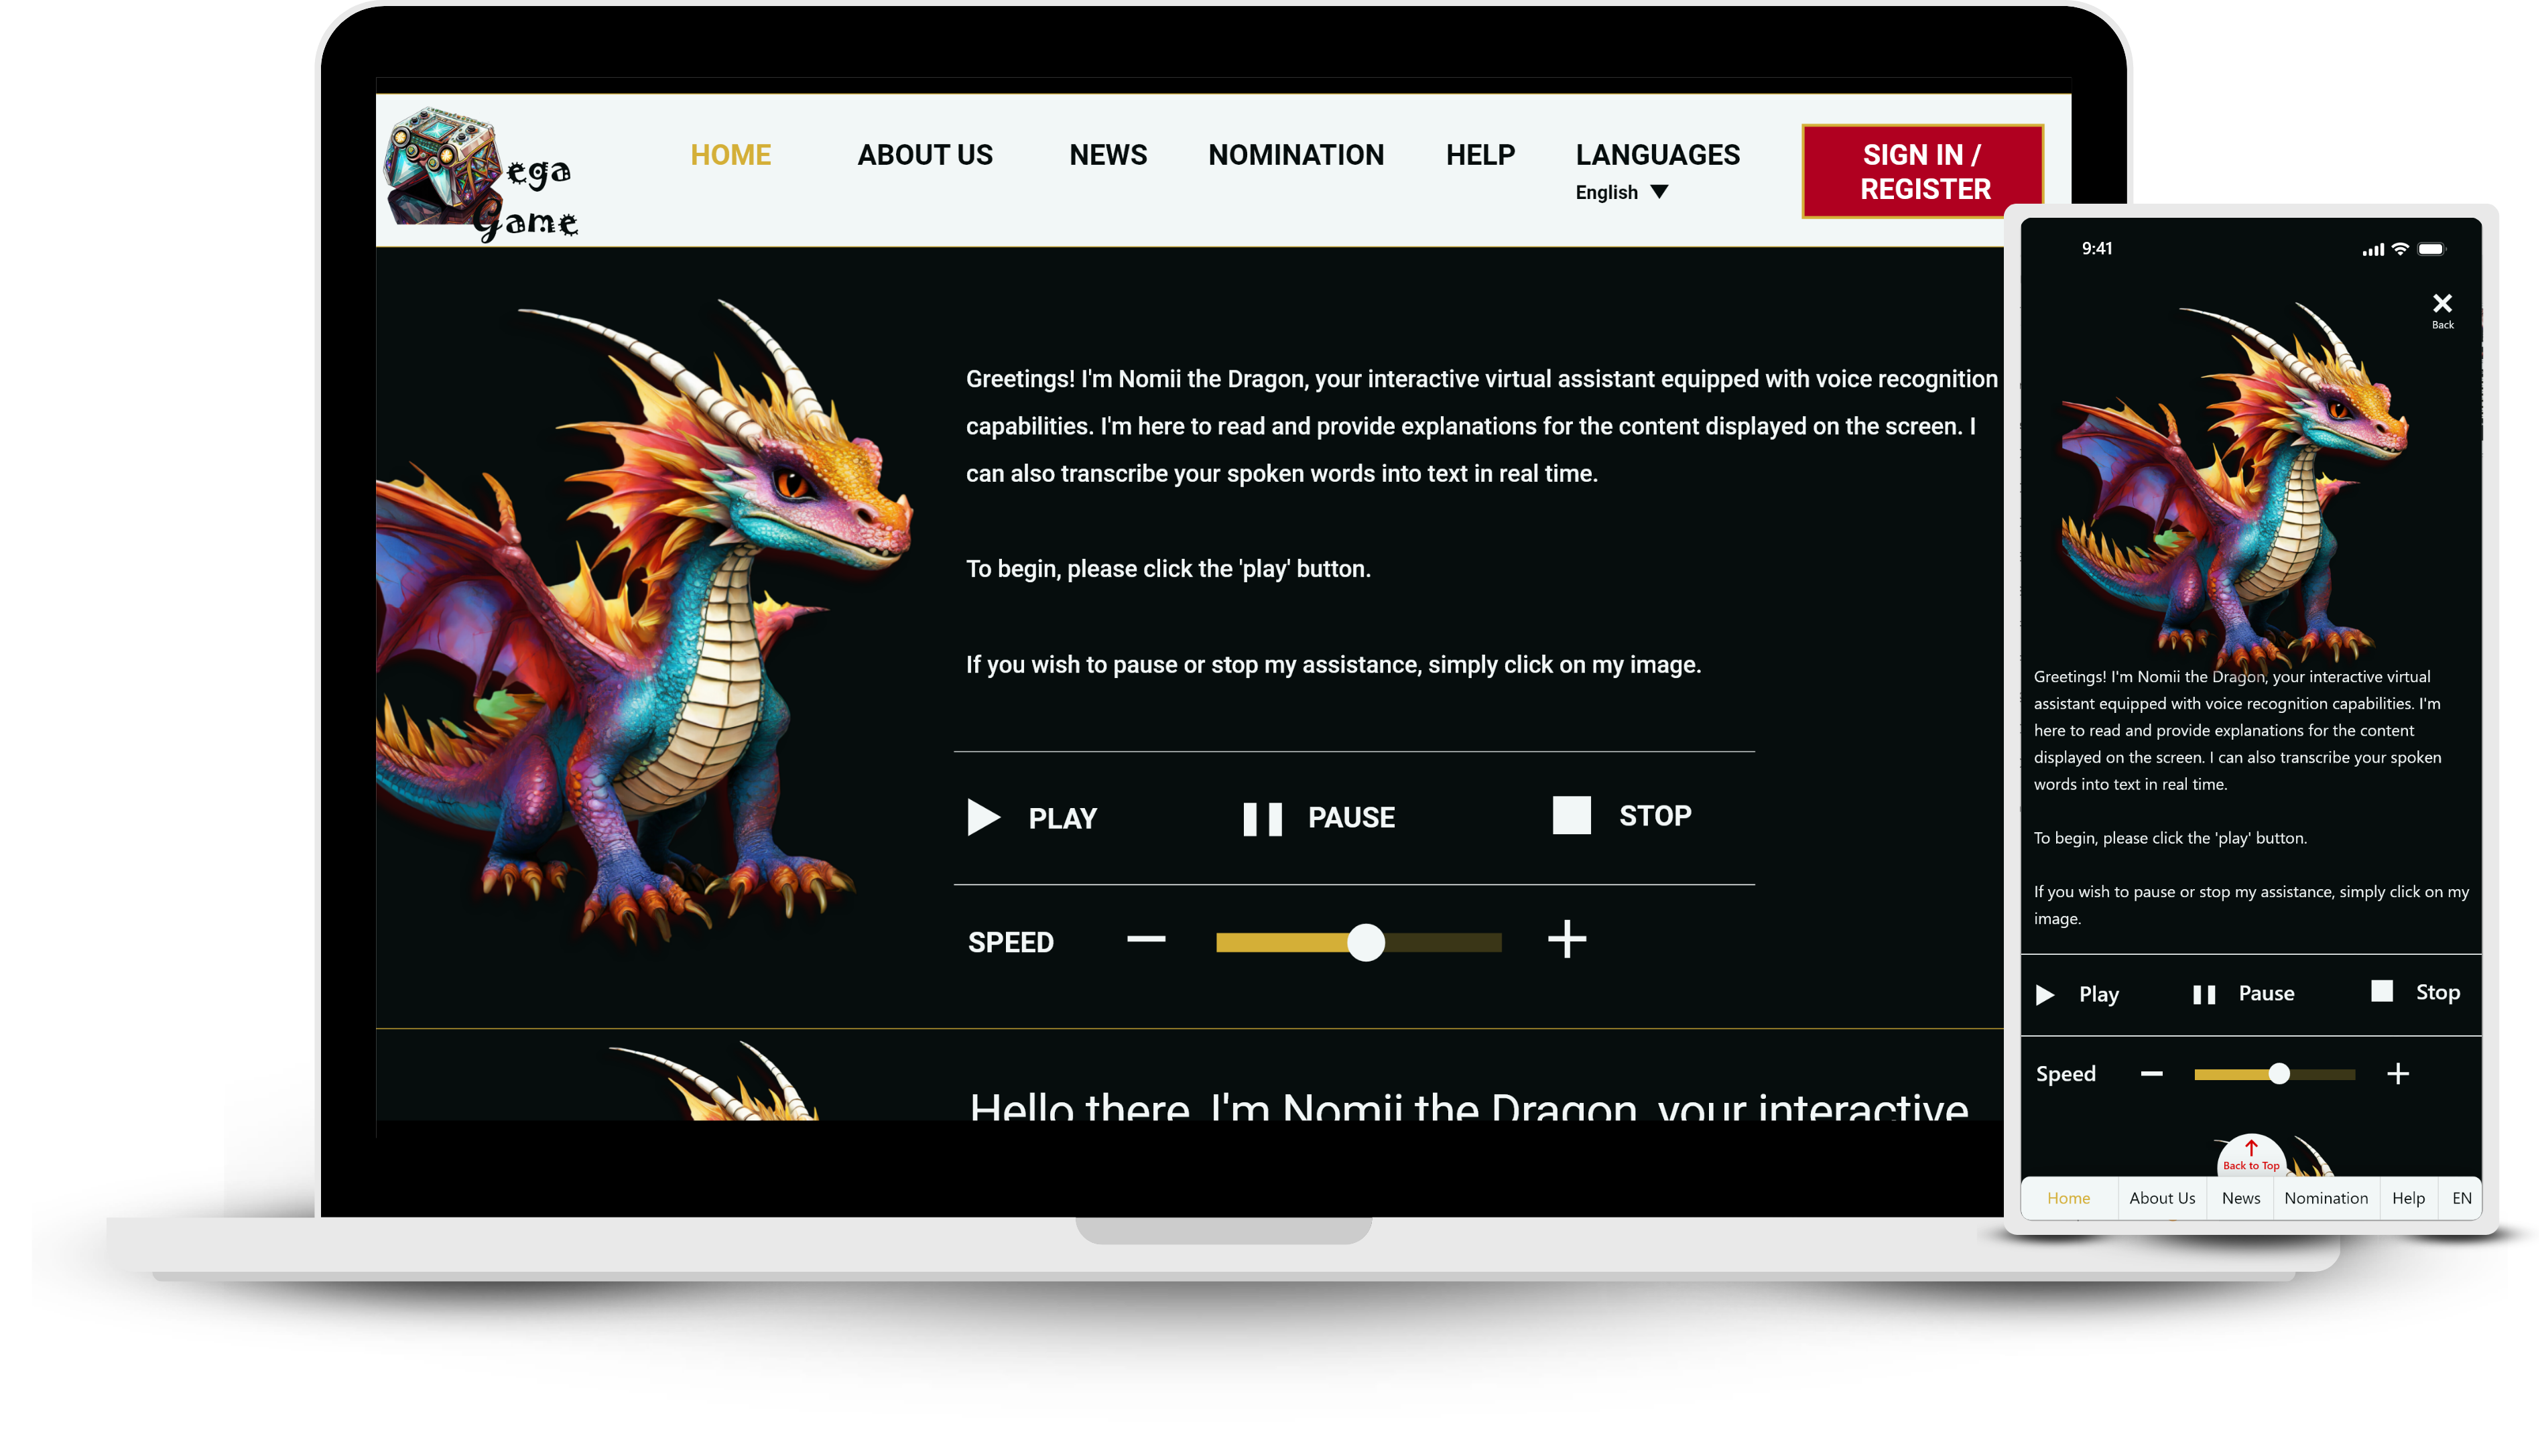Screen dimensions: 2540x1456
Task: Click the laptop PLAY text label
Action: (x=1062, y=819)
